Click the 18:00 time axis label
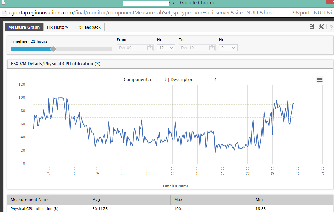Screen dimensions: 334x212 (x=98, y=171)
